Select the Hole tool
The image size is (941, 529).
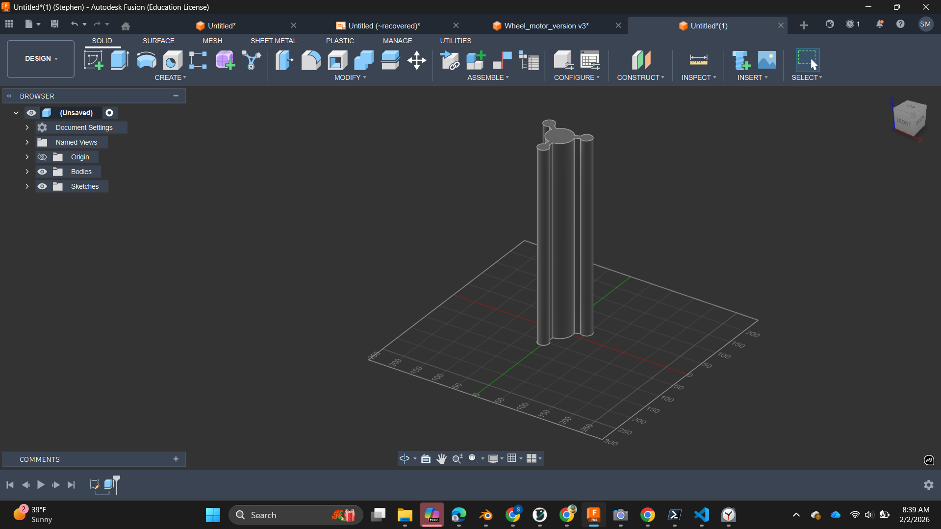point(173,60)
